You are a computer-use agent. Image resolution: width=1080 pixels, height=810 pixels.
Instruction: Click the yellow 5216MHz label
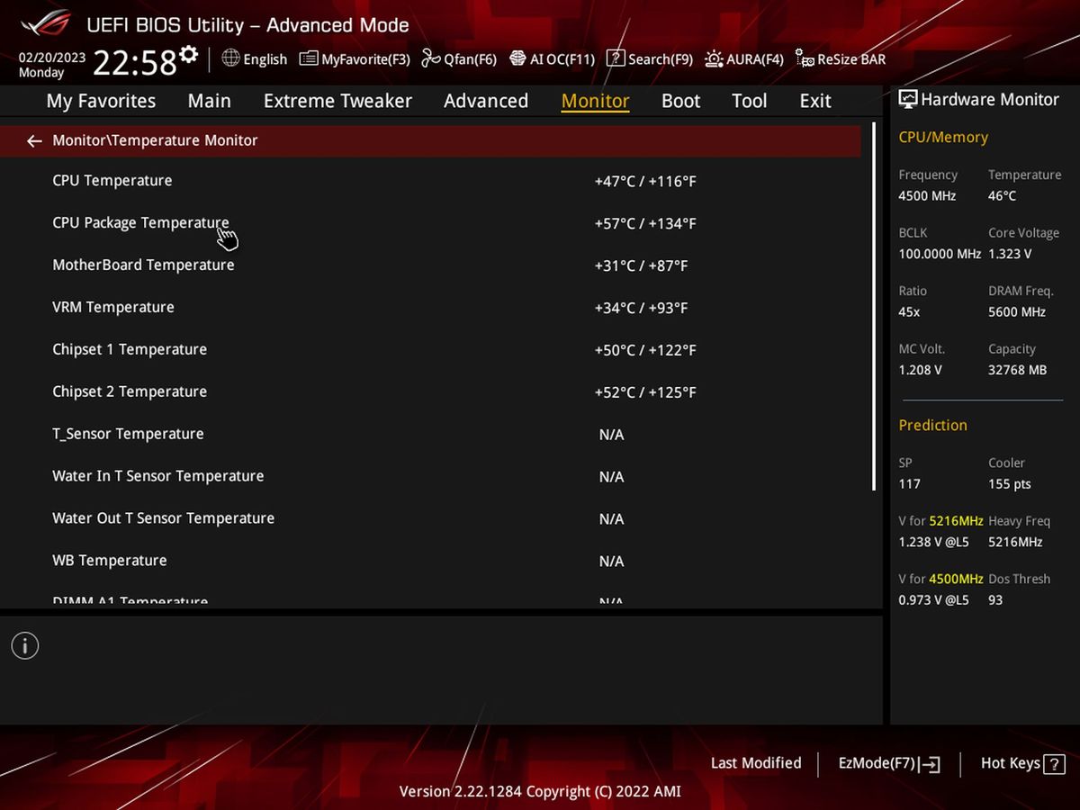pos(957,521)
